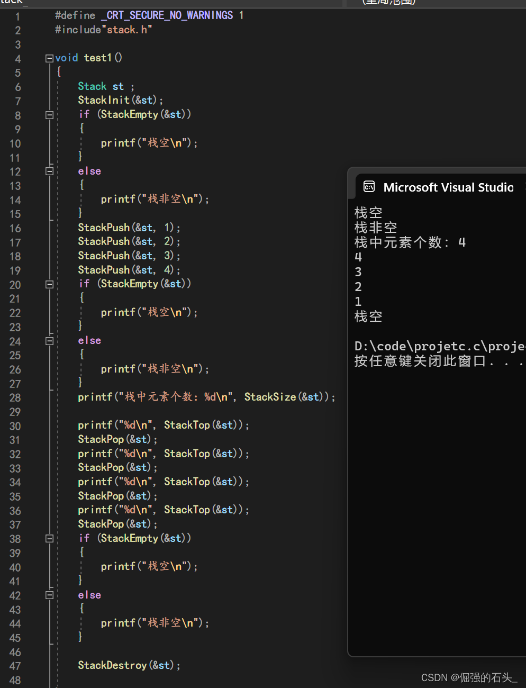Screen dimensions: 526x688
Task: Click StackTop on line 36
Action: [187, 510]
